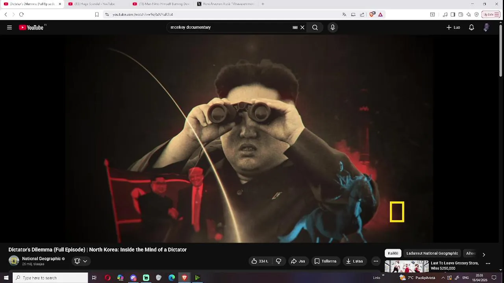Switch to Man Films Himself Burning tab
Image resolution: width=504 pixels, height=283 pixels.
coord(161,4)
